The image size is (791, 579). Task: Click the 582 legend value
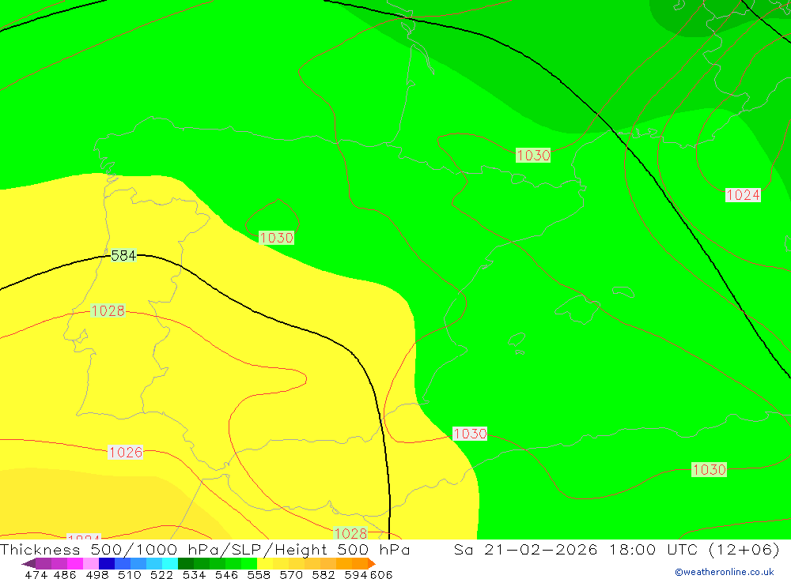point(323,574)
